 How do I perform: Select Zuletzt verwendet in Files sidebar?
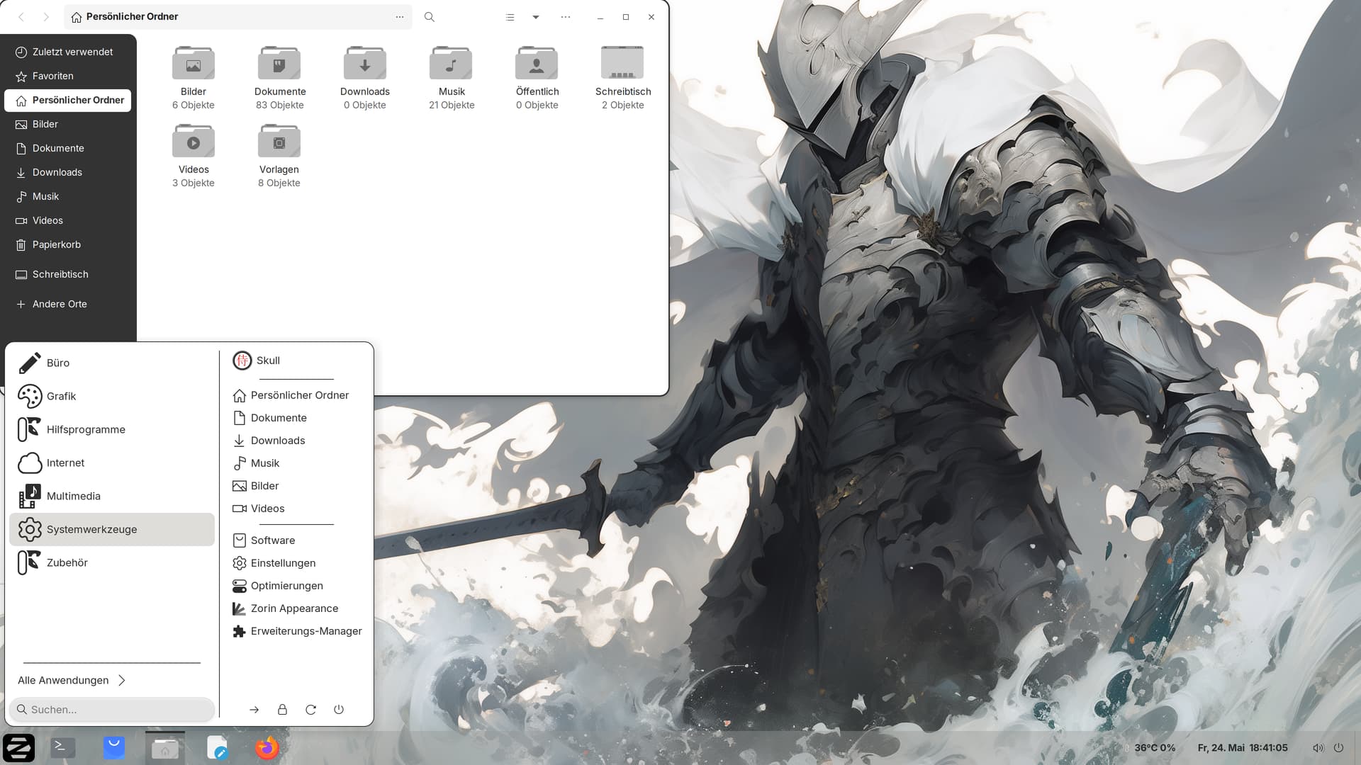click(68, 52)
